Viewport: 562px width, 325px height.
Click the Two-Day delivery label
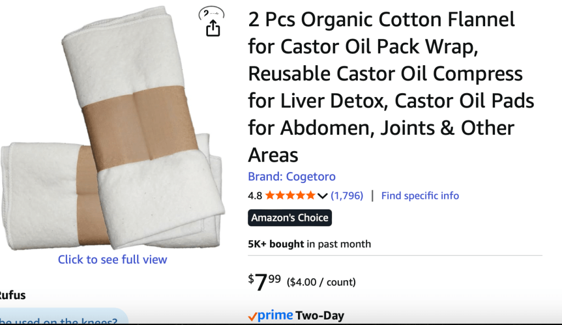320,316
